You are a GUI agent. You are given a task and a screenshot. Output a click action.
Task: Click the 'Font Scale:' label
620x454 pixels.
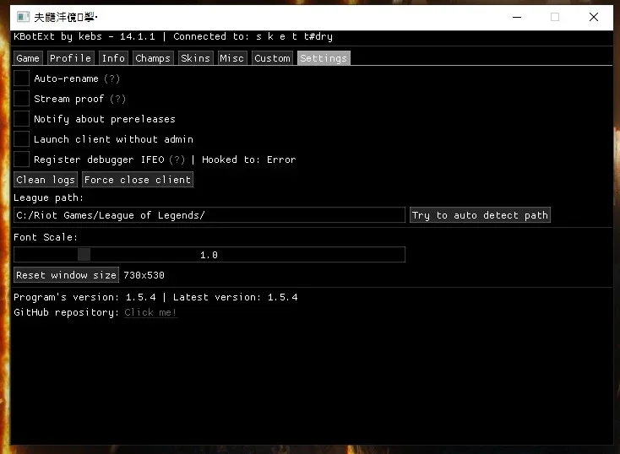(x=46, y=237)
